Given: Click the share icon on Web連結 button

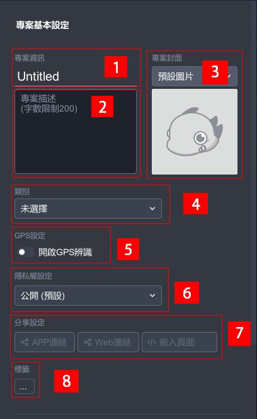Looking at the screenshot, I should coord(88,342).
